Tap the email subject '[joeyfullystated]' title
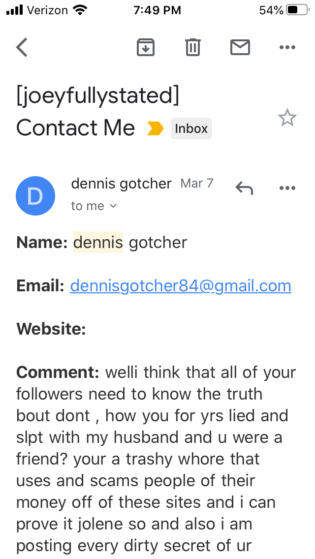 (x=98, y=95)
